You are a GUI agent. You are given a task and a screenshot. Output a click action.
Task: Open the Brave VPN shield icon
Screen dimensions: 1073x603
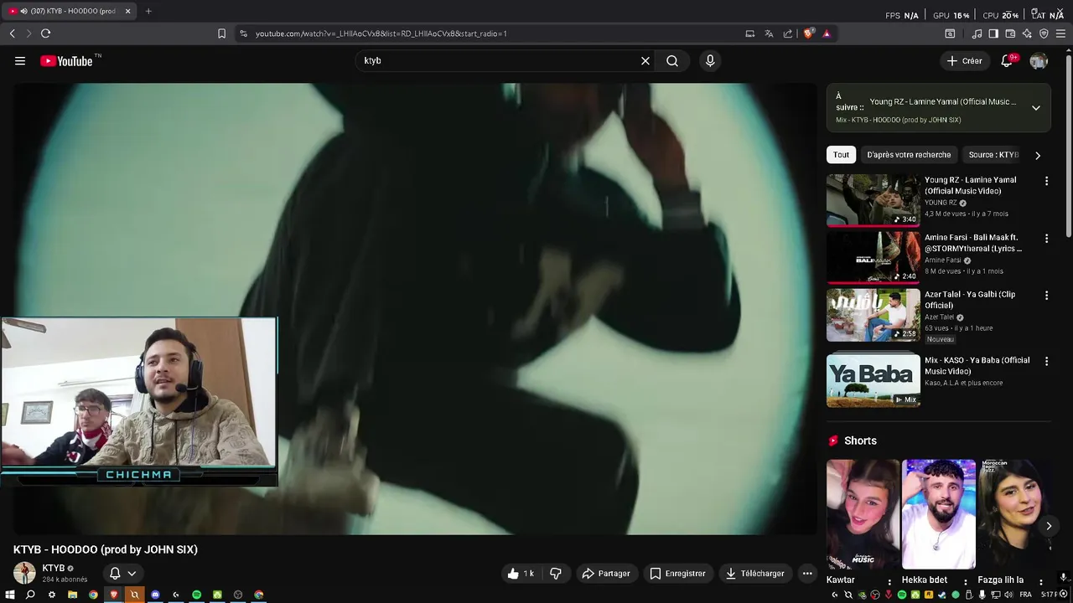click(x=1044, y=33)
